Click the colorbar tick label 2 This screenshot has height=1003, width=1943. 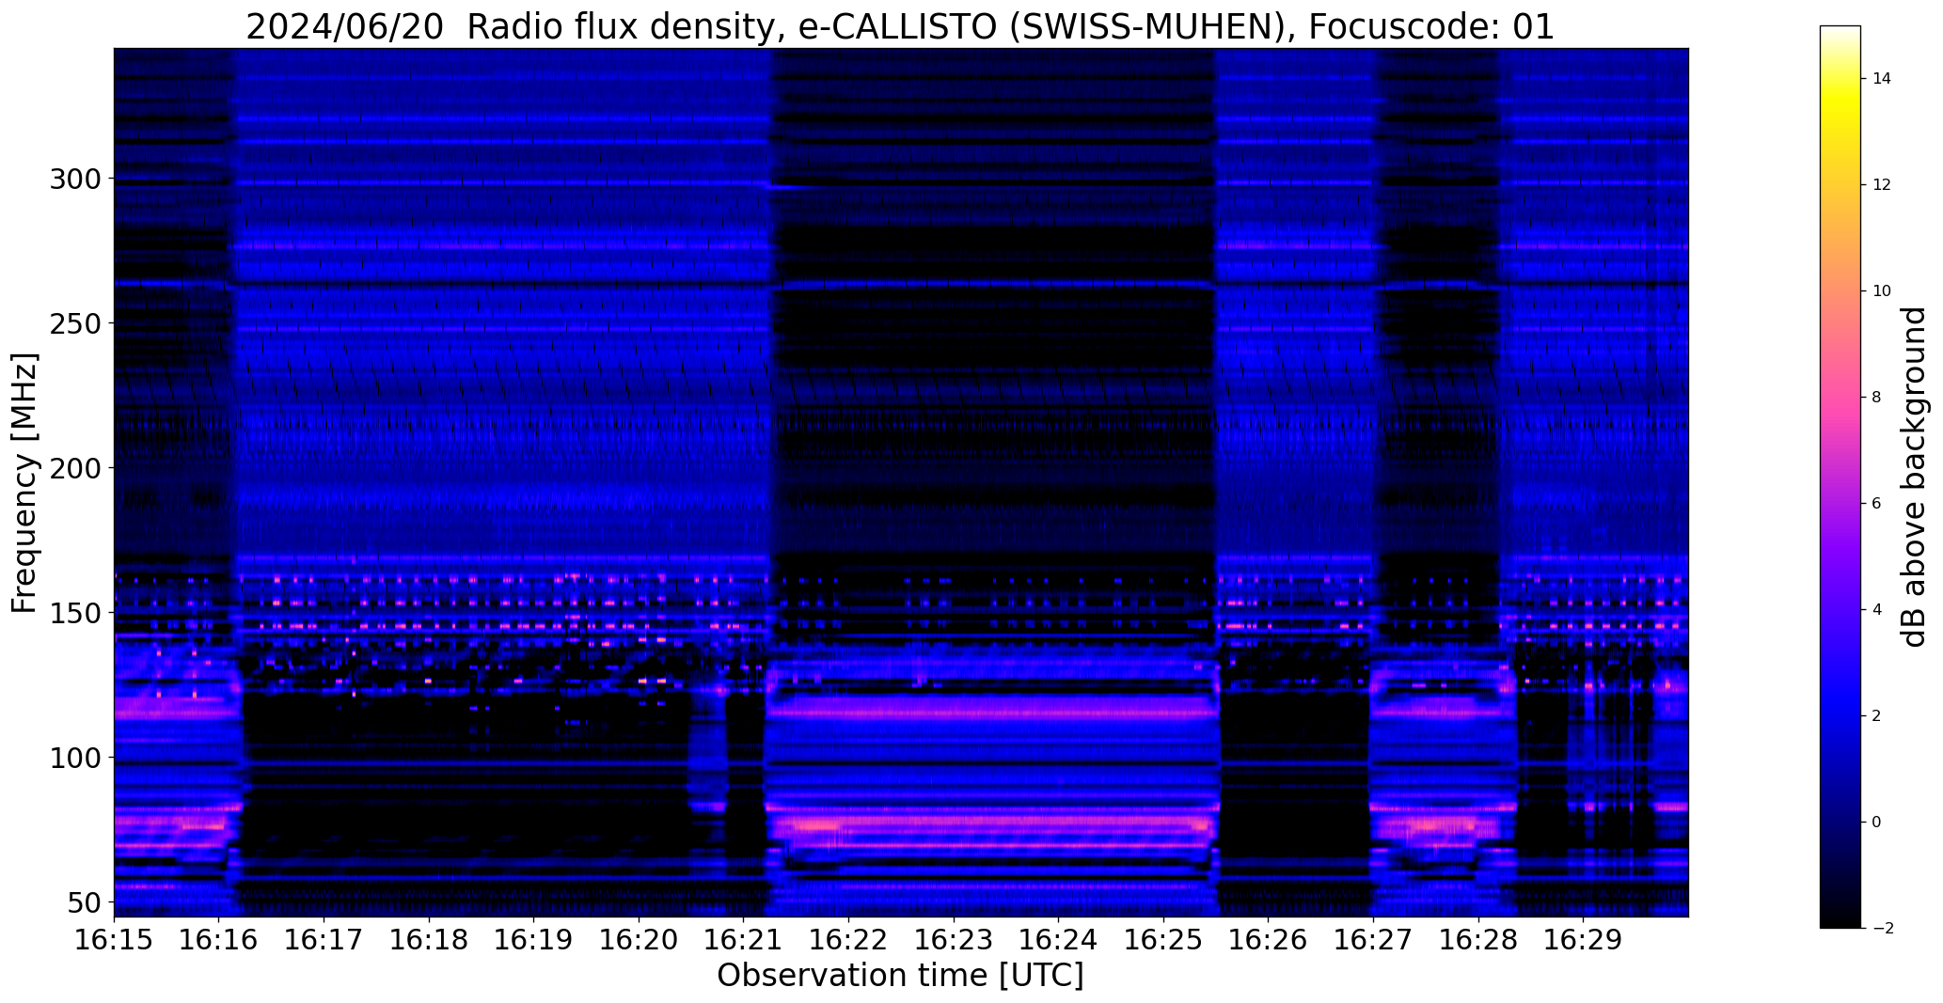[x=1877, y=716]
